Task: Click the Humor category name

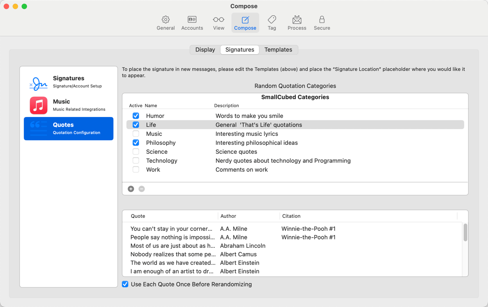Action: tap(155, 116)
